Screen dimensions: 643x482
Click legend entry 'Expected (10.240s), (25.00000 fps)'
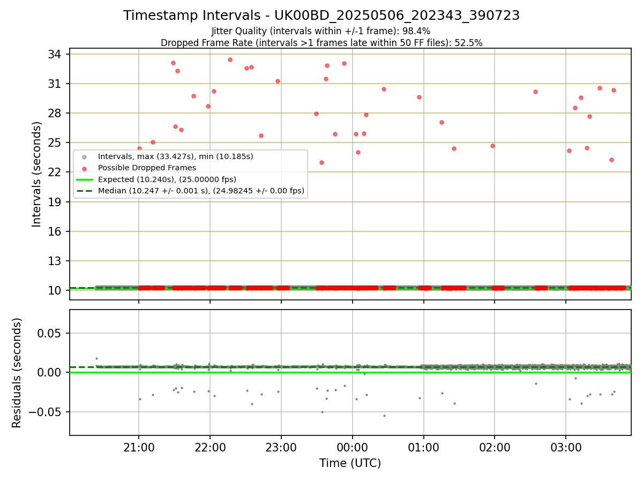click(167, 179)
